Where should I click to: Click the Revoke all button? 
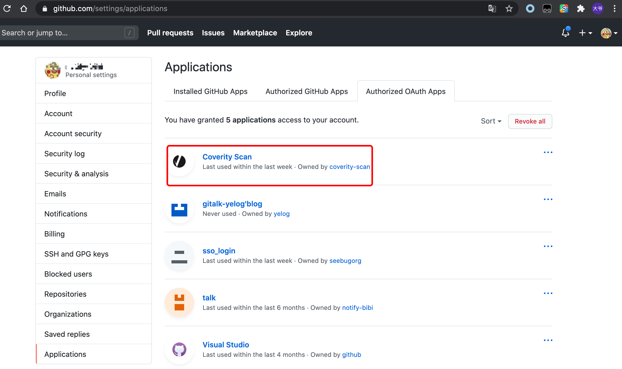click(530, 121)
